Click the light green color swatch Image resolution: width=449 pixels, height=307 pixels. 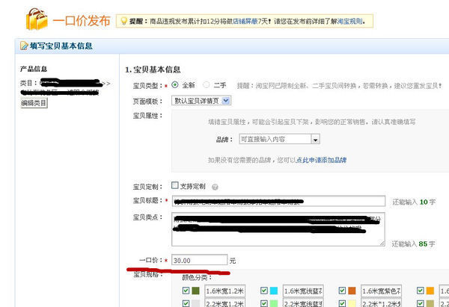pos(274,303)
